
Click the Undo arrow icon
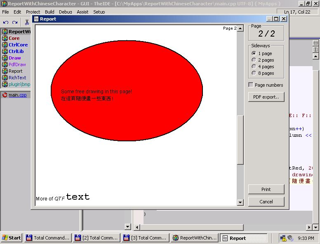[6, 22]
